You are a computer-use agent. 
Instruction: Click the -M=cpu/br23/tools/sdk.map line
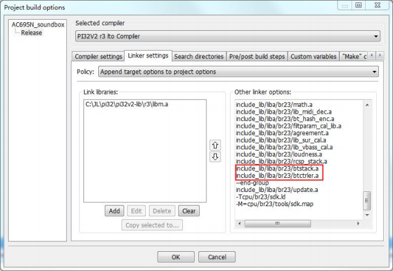pos(275,204)
